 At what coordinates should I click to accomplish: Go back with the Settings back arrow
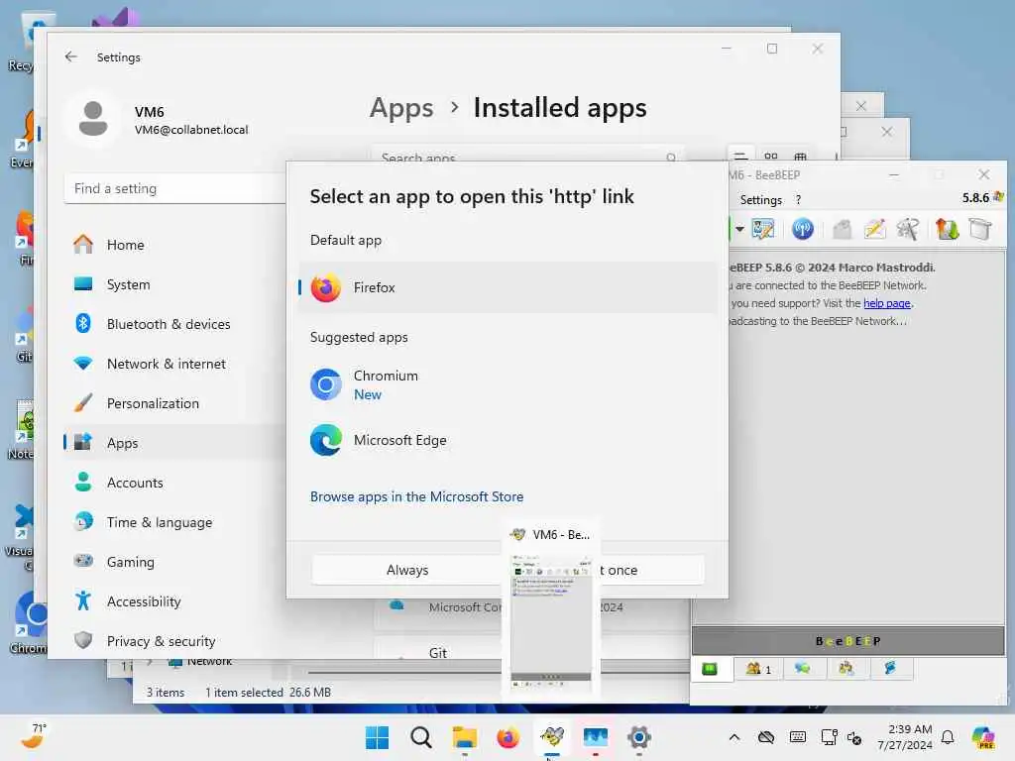71,56
